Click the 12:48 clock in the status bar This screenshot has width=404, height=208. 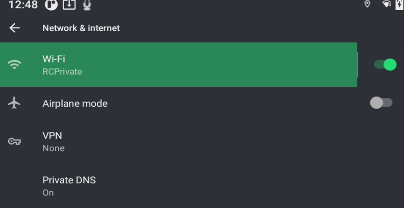point(22,5)
